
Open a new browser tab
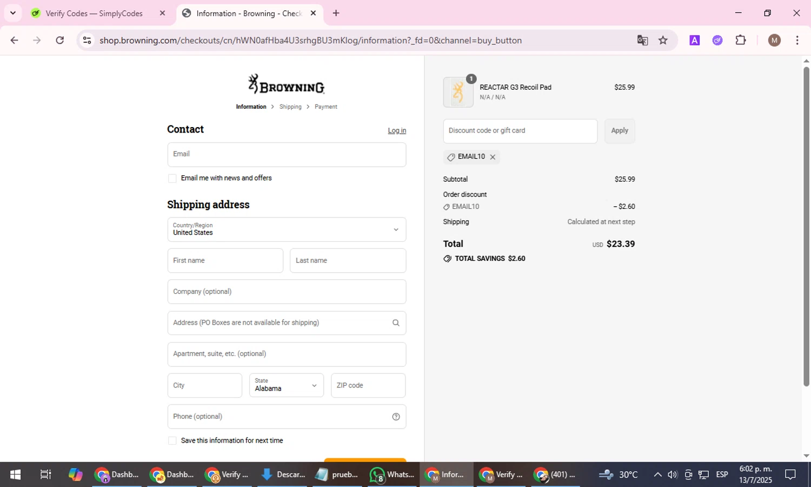(336, 13)
